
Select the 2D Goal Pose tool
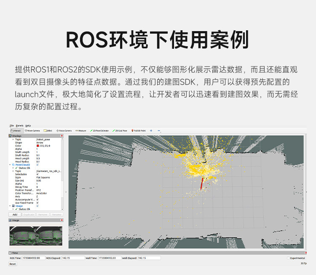coord(120,131)
